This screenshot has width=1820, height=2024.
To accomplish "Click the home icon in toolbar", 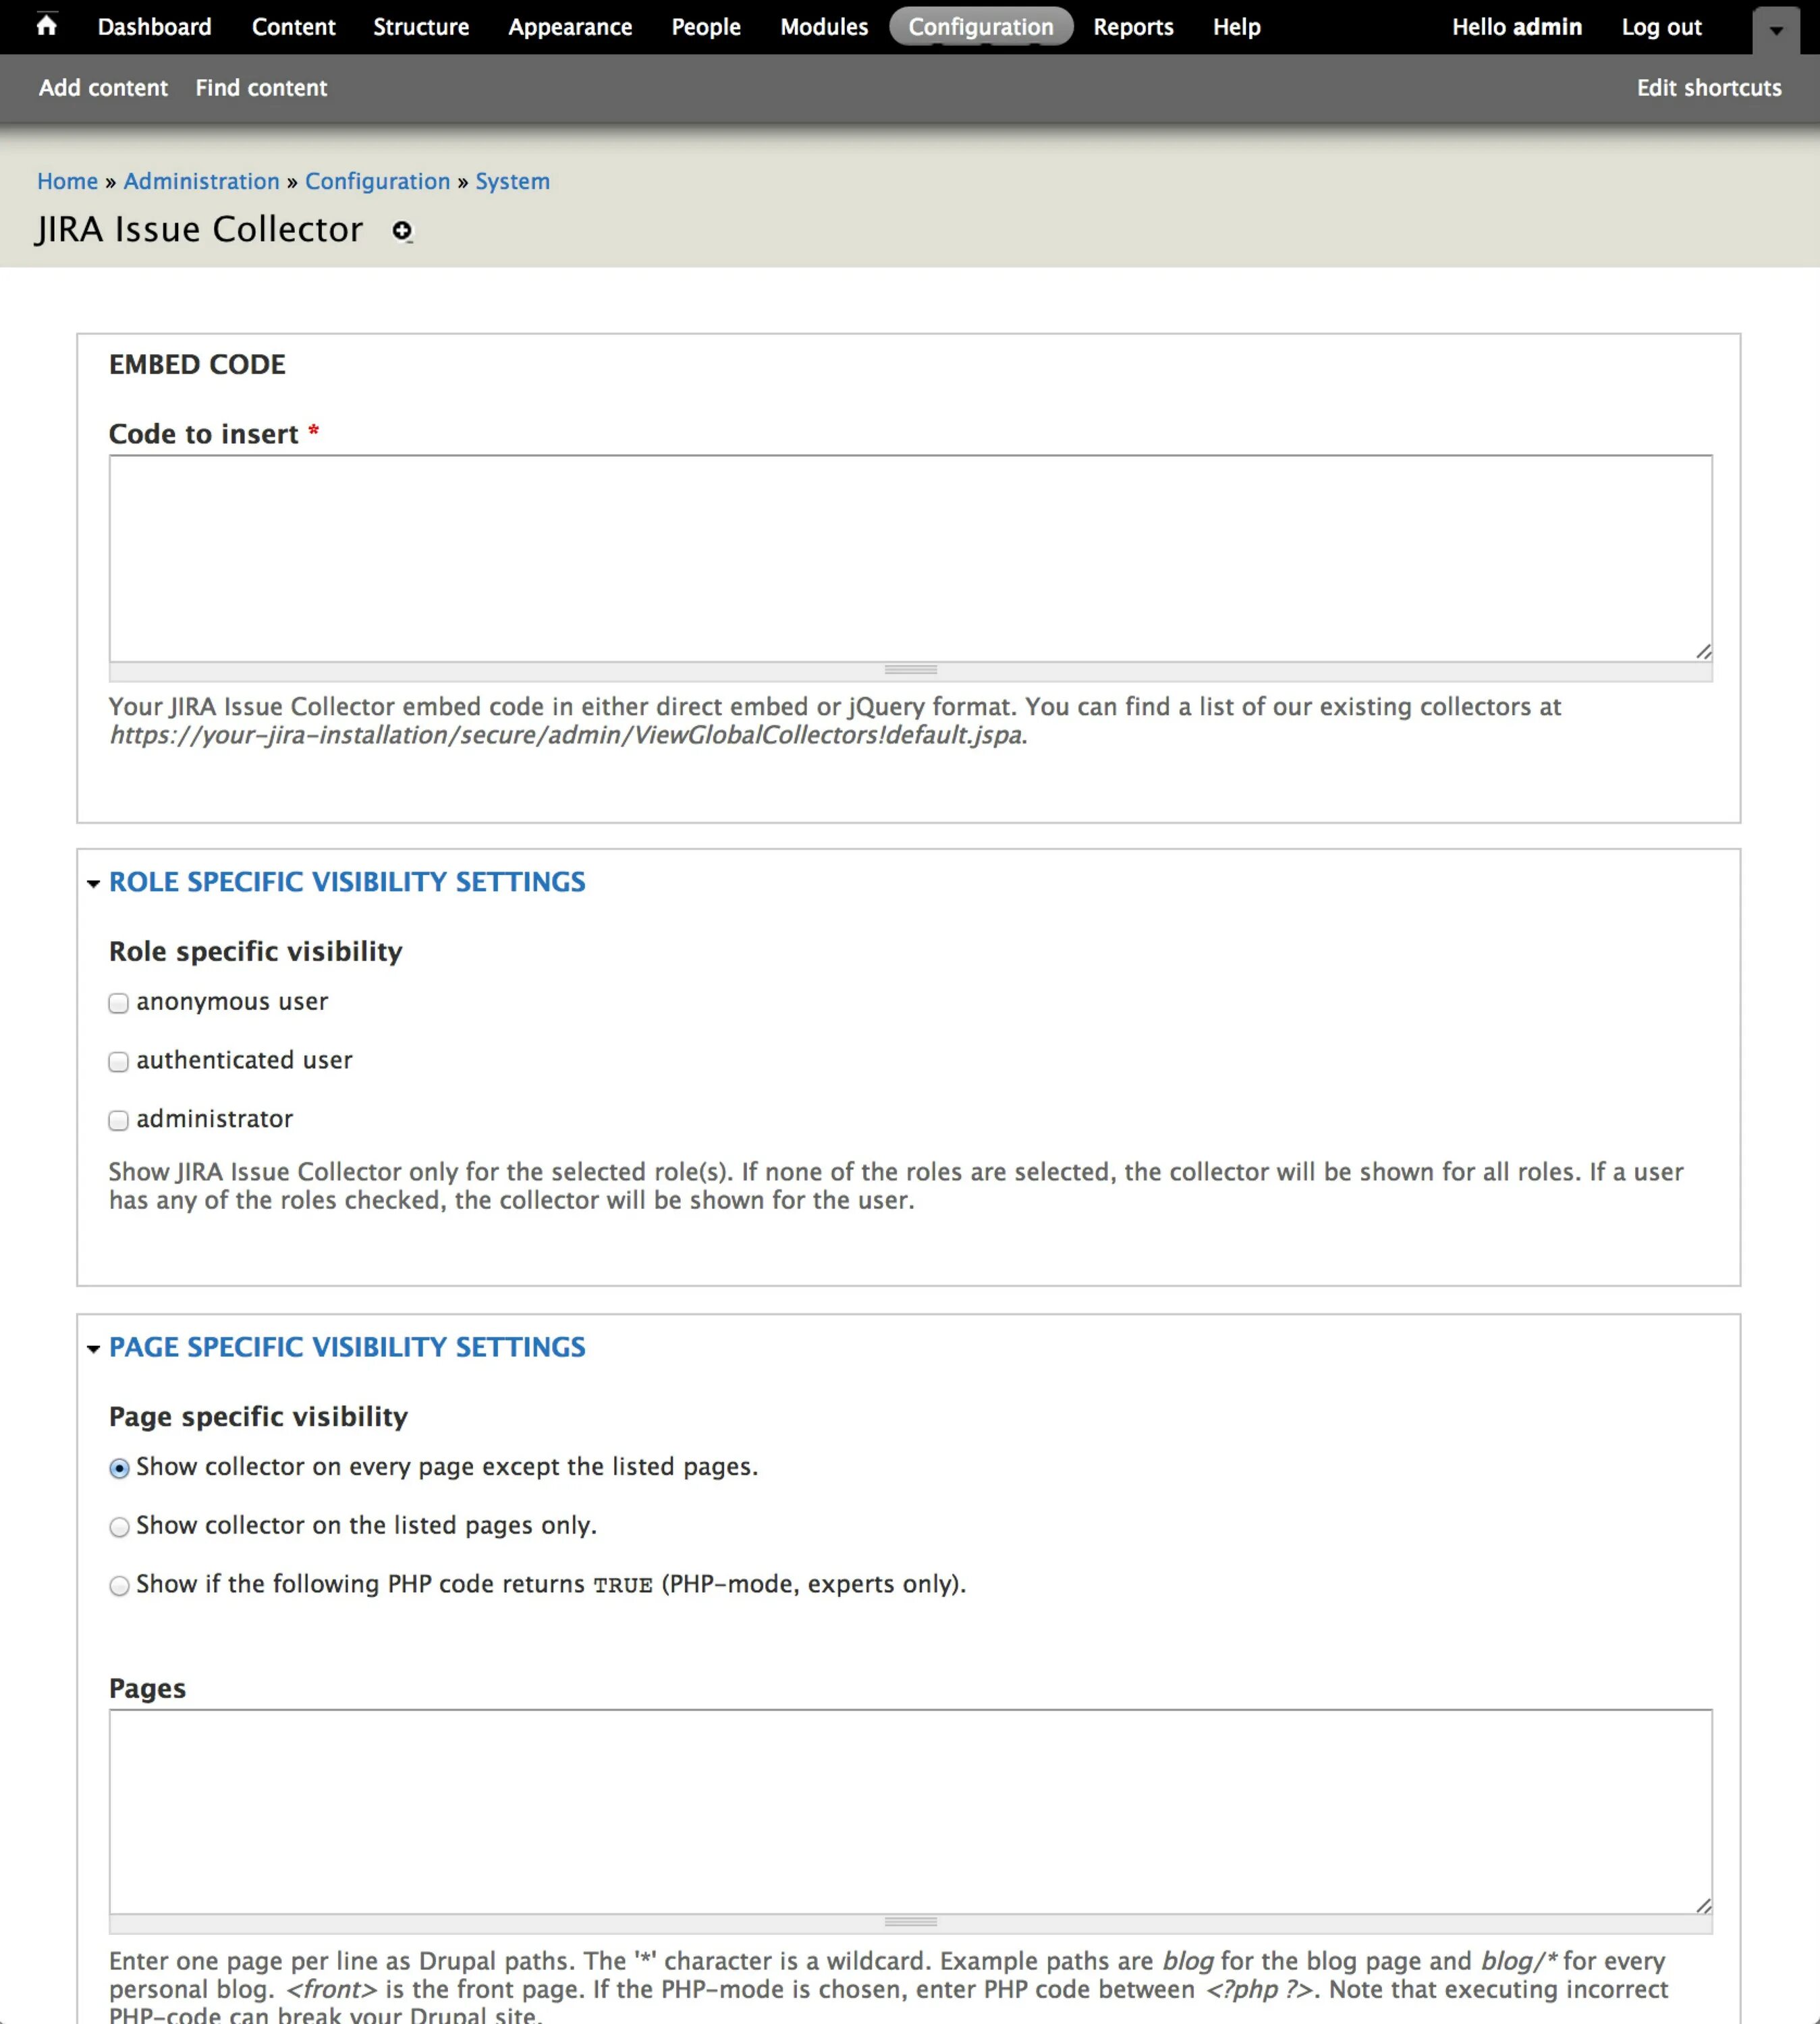I will tap(46, 26).
